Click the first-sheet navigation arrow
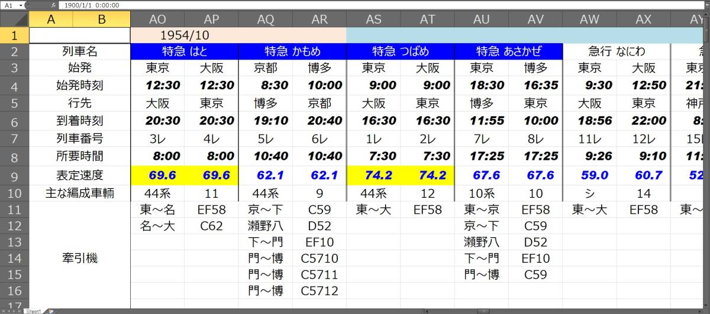Image resolution: width=710 pixels, height=314 pixels. 4,311
